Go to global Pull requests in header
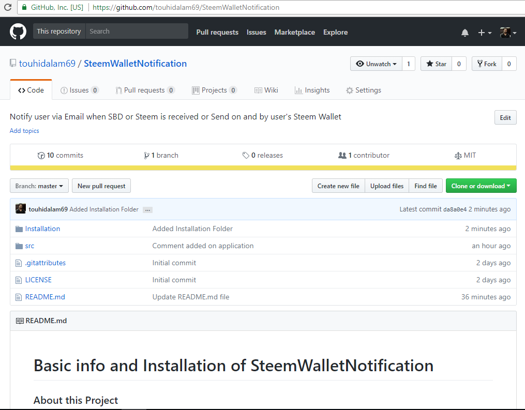 [217, 32]
